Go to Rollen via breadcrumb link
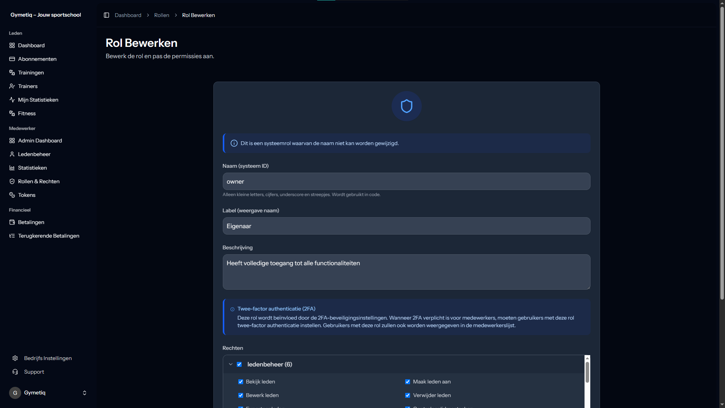The width and height of the screenshot is (725, 408). click(x=162, y=15)
